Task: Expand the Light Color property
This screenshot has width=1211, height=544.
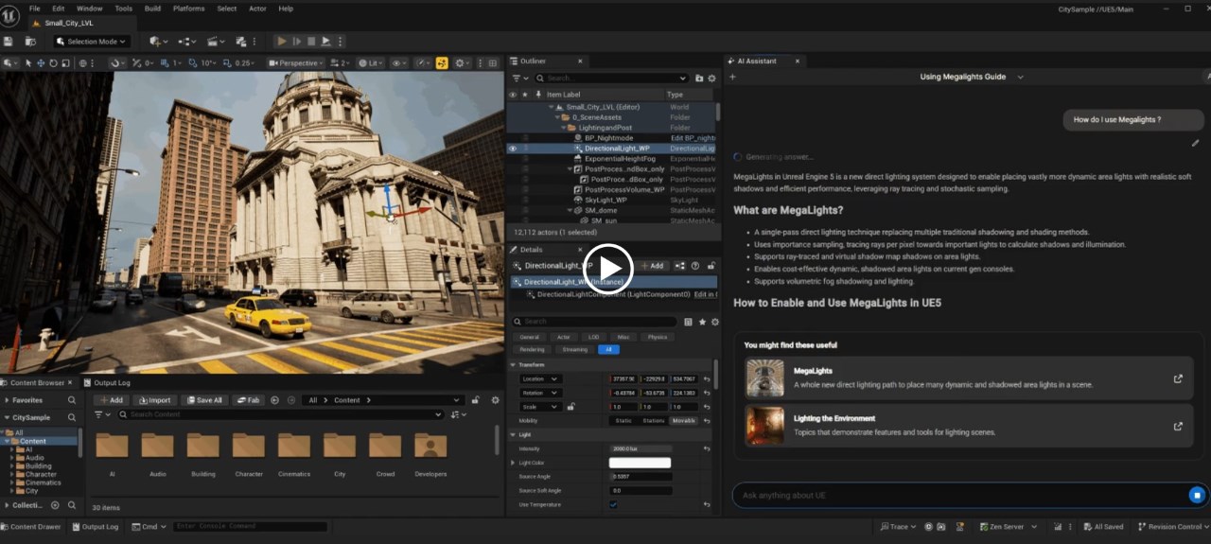Action: click(514, 463)
